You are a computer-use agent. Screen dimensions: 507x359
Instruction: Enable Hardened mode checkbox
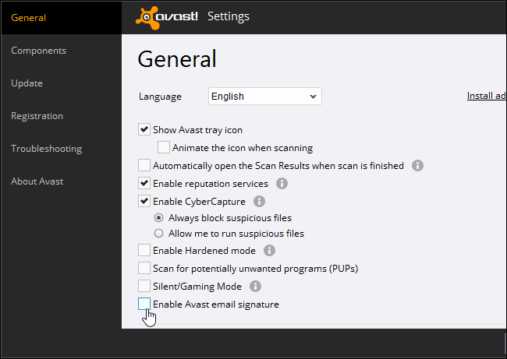(x=144, y=250)
